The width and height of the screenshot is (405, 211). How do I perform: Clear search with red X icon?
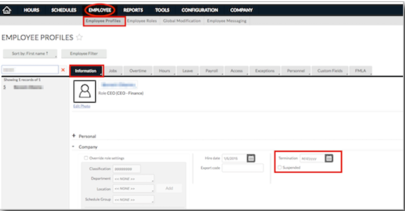[63, 70]
